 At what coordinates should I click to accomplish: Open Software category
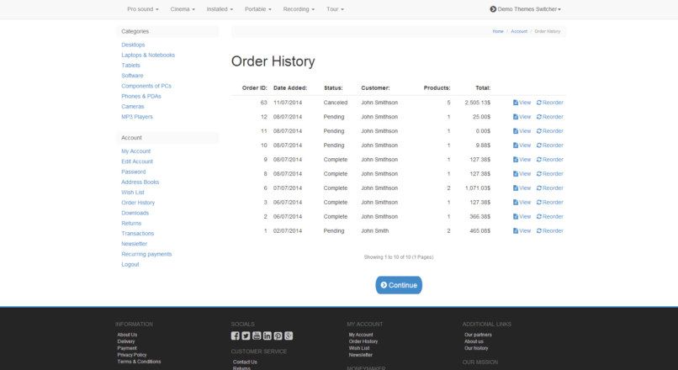[x=132, y=76]
